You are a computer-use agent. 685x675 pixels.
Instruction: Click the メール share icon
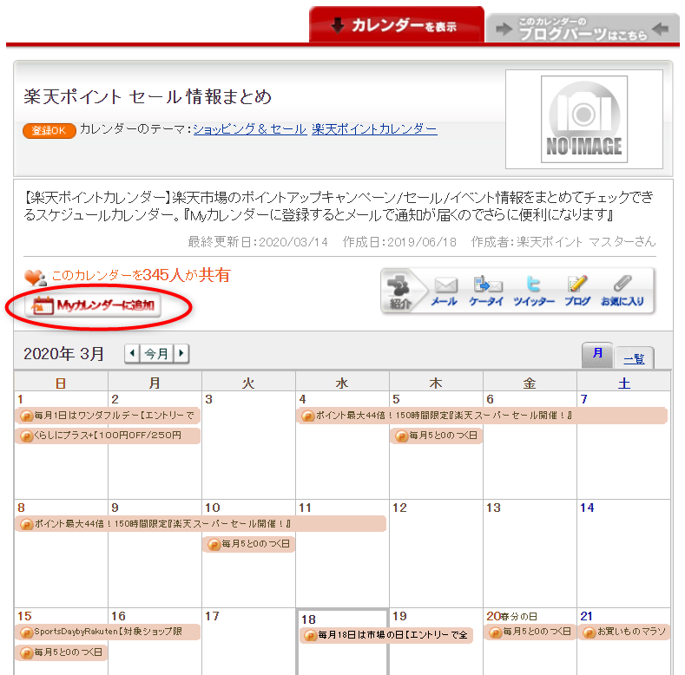tap(445, 291)
